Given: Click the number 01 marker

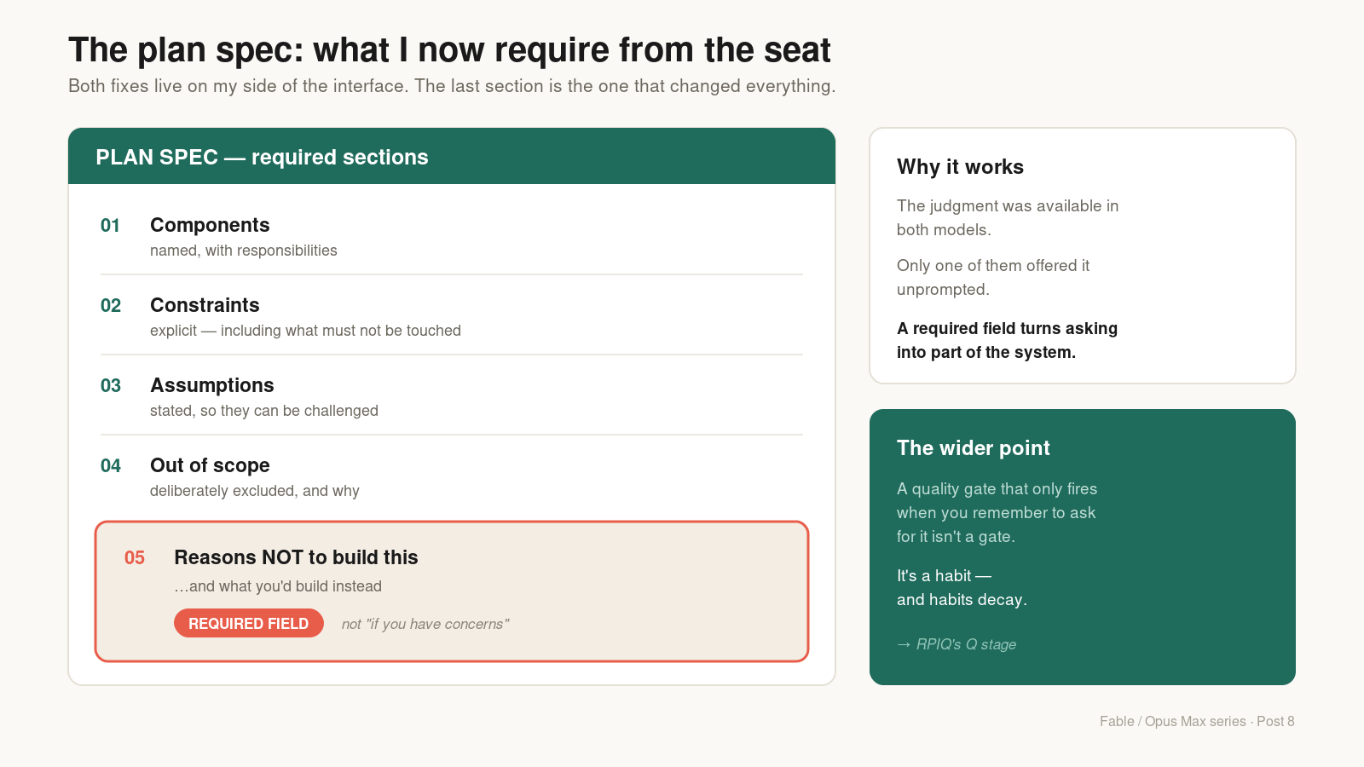Looking at the screenshot, I should pyautogui.click(x=110, y=225).
